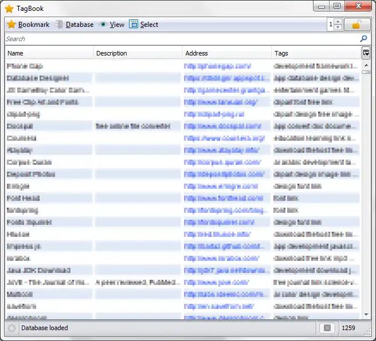Image resolution: width=376 pixels, height=341 pixels.
Task: Sort by the Address column header
Action: [227, 53]
